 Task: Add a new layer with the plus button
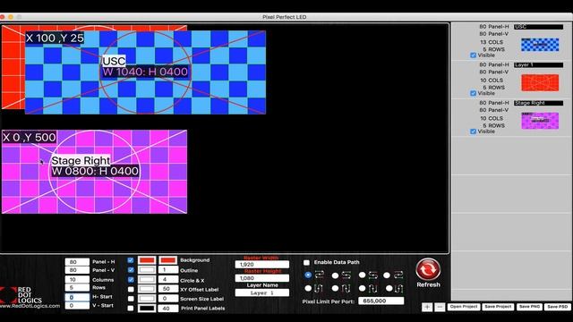(427, 307)
